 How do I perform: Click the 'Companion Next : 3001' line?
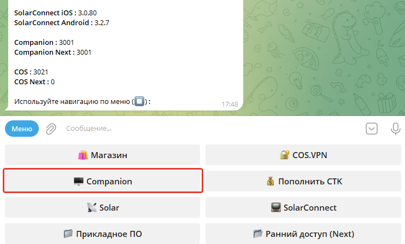(52, 52)
